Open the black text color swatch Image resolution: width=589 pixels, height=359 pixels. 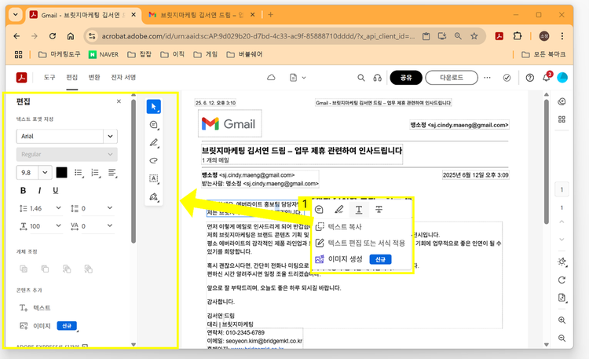coord(61,173)
